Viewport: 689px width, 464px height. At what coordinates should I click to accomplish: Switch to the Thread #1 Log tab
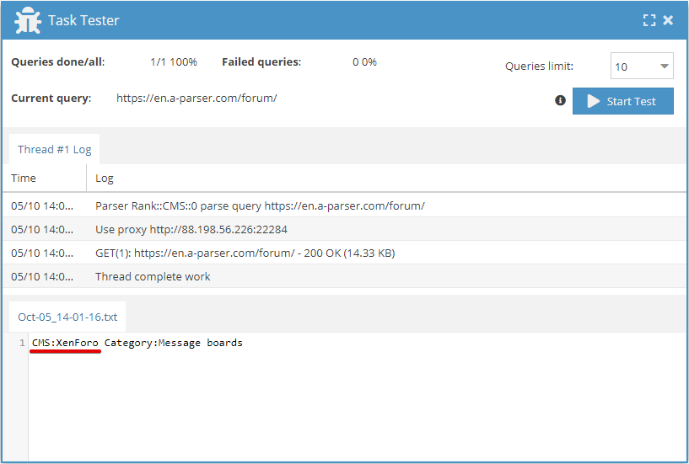point(54,149)
